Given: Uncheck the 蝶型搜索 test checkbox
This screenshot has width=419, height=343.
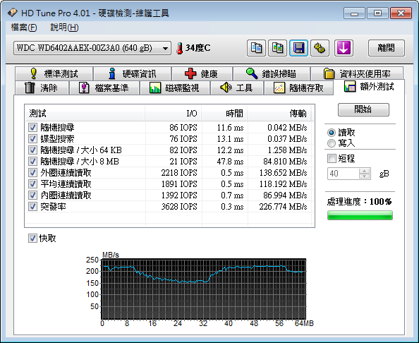Looking at the screenshot, I should pos(32,139).
